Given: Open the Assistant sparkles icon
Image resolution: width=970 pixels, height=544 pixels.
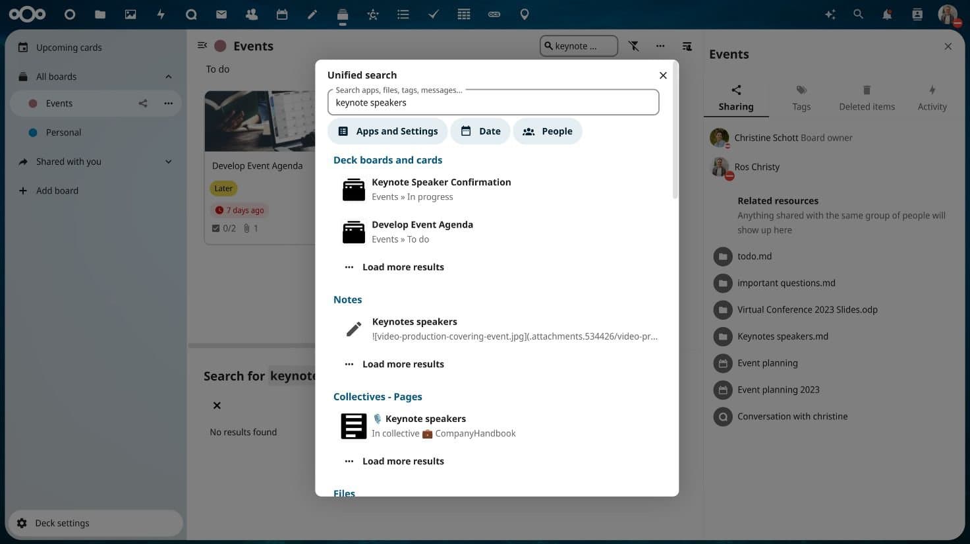Looking at the screenshot, I should pyautogui.click(x=830, y=14).
